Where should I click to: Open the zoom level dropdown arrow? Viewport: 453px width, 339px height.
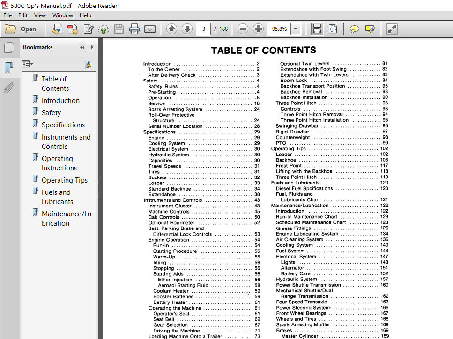click(x=296, y=29)
